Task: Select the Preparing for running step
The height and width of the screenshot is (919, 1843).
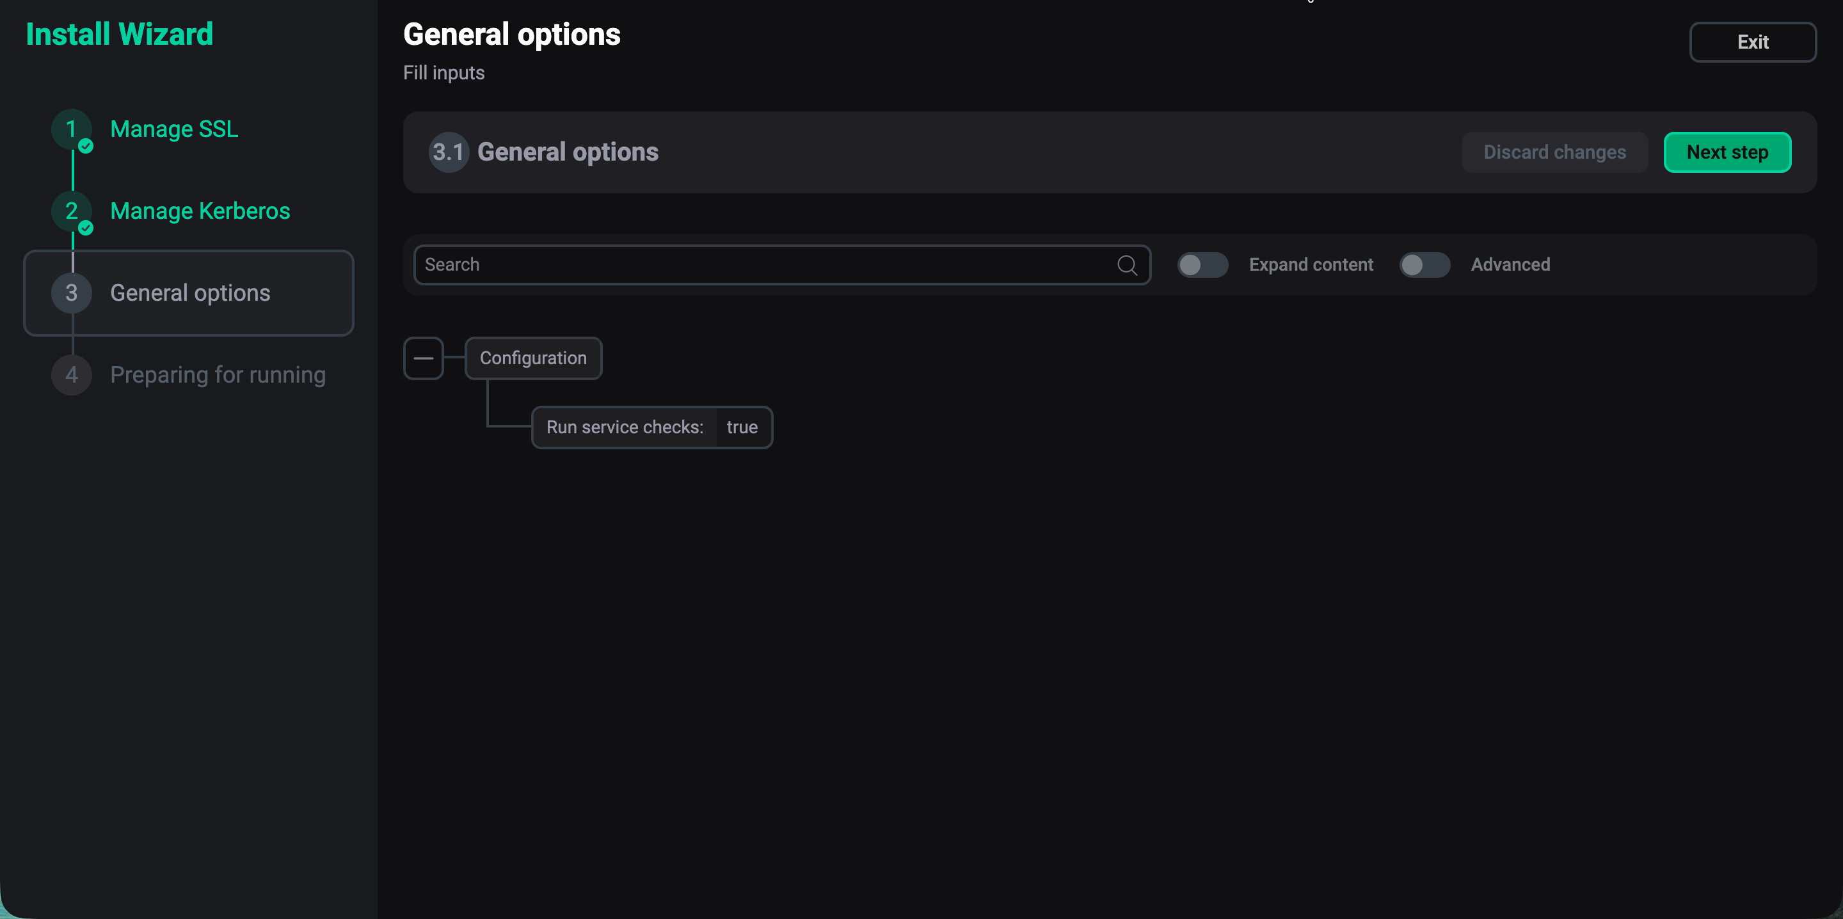Action: coord(217,374)
